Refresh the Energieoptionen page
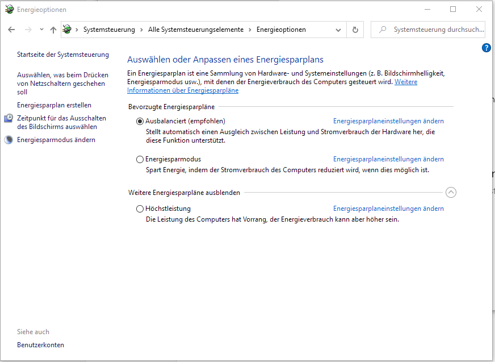The image size is (495, 362). point(355,29)
